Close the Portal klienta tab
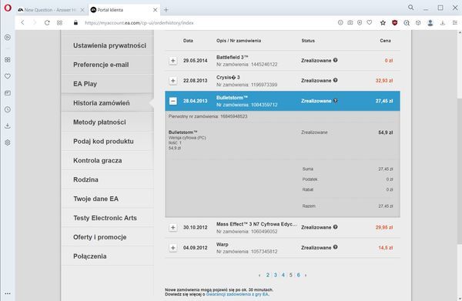Viewport: 462px width, 301px height. pos(156,10)
